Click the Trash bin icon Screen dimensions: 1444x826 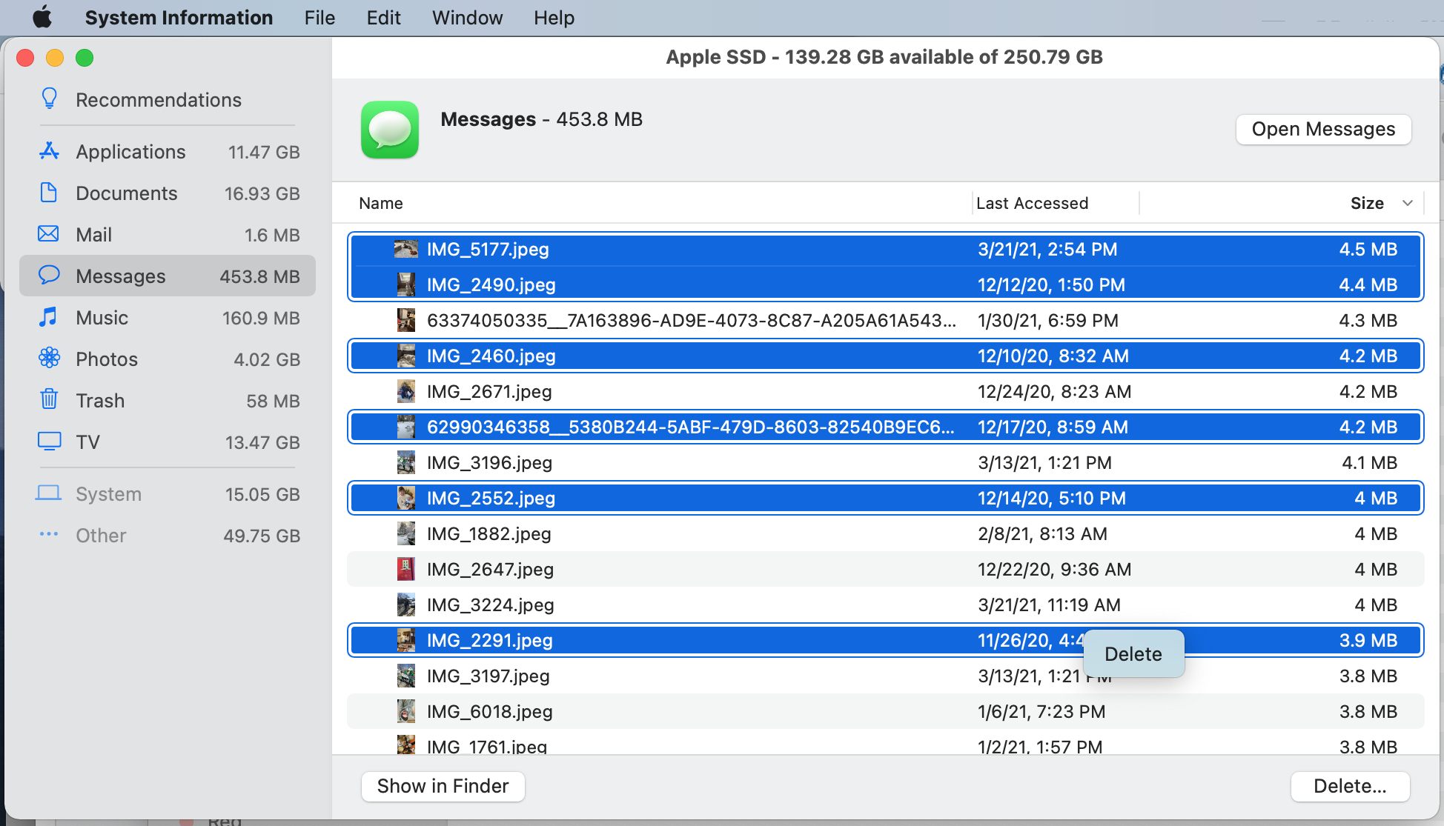[49, 400]
